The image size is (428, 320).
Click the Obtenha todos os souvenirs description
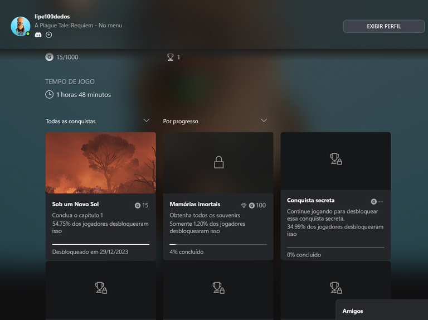205,215
